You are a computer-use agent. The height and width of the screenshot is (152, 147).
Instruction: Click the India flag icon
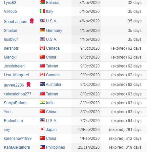[42, 102]
